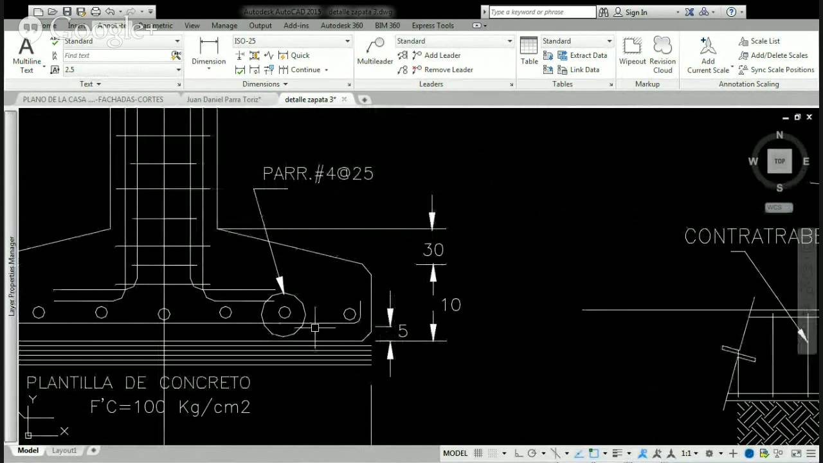
Task: Toggle Ortho mode on the status bar
Action: [518, 453]
